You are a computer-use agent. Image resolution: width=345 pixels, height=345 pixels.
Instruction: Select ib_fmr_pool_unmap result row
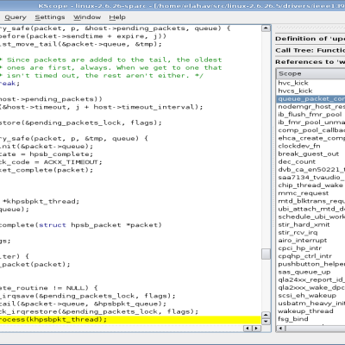(310, 122)
